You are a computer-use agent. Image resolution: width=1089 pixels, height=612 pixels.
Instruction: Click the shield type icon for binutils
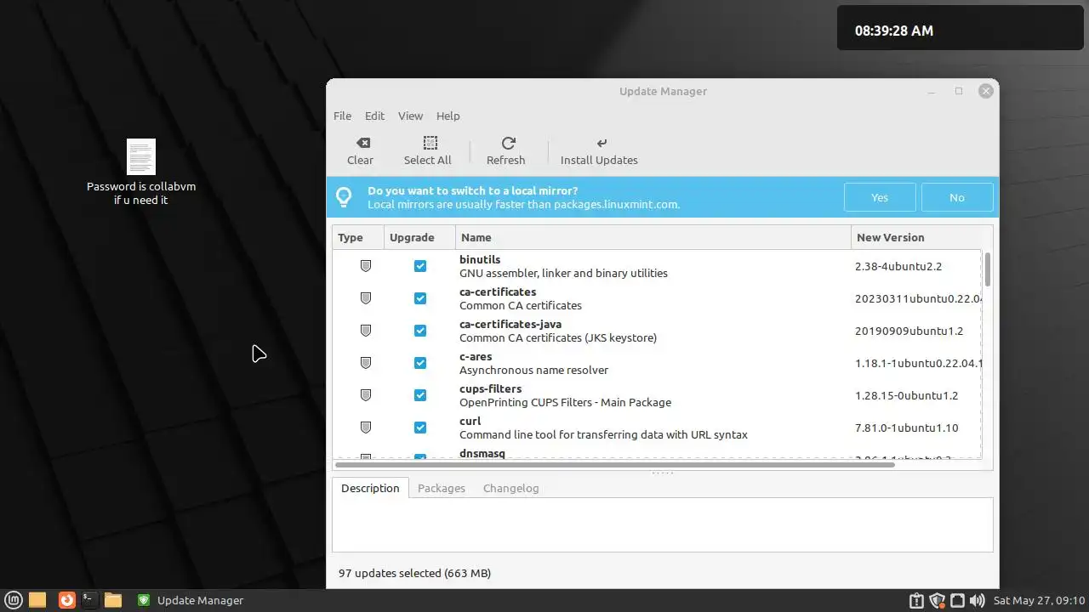366,266
